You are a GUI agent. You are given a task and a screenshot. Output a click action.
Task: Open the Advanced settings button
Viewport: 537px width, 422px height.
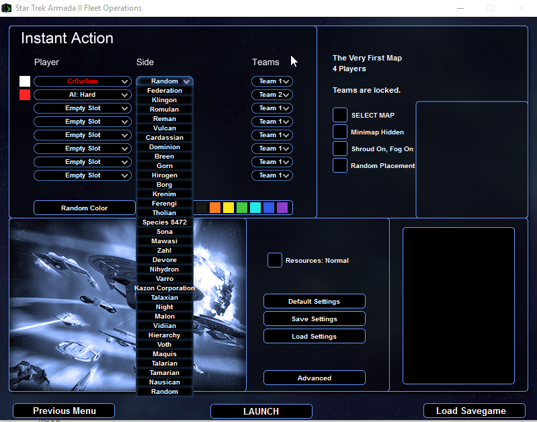point(315,378)
